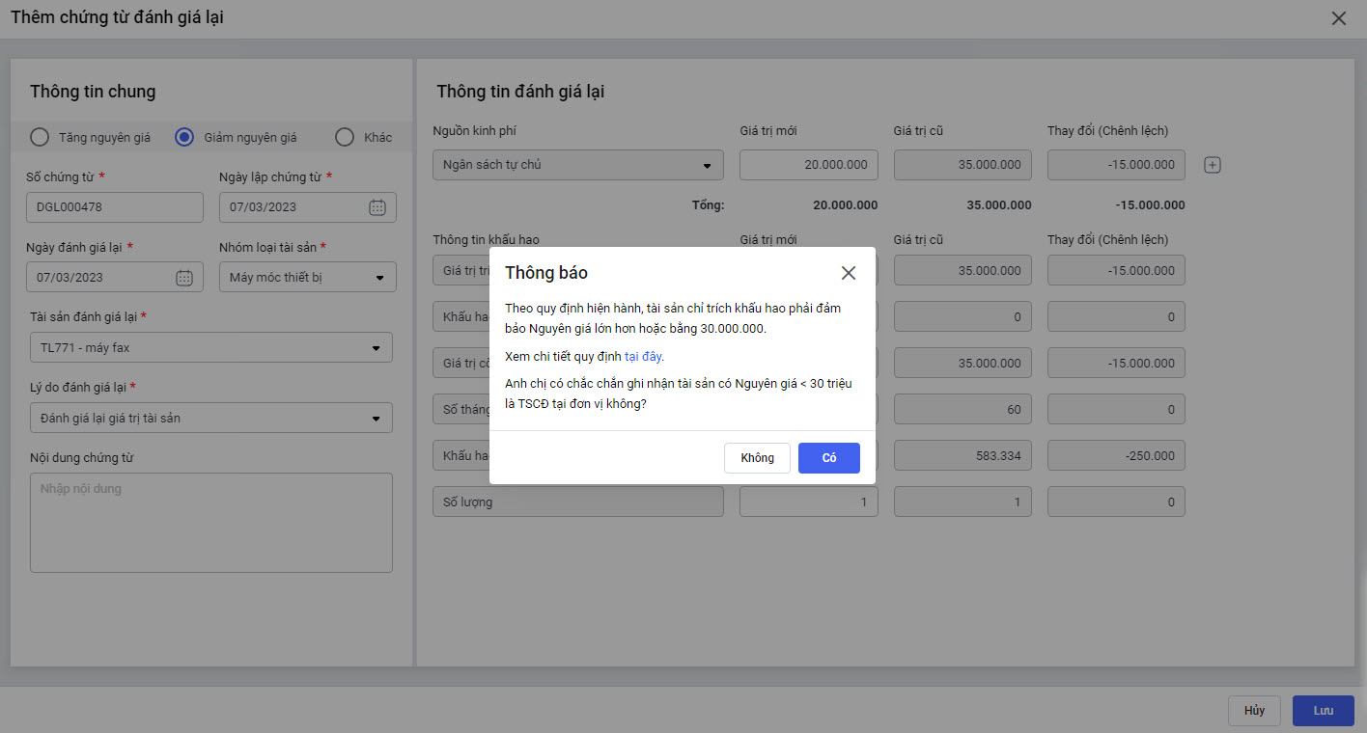Decline with the Không button

757,458
